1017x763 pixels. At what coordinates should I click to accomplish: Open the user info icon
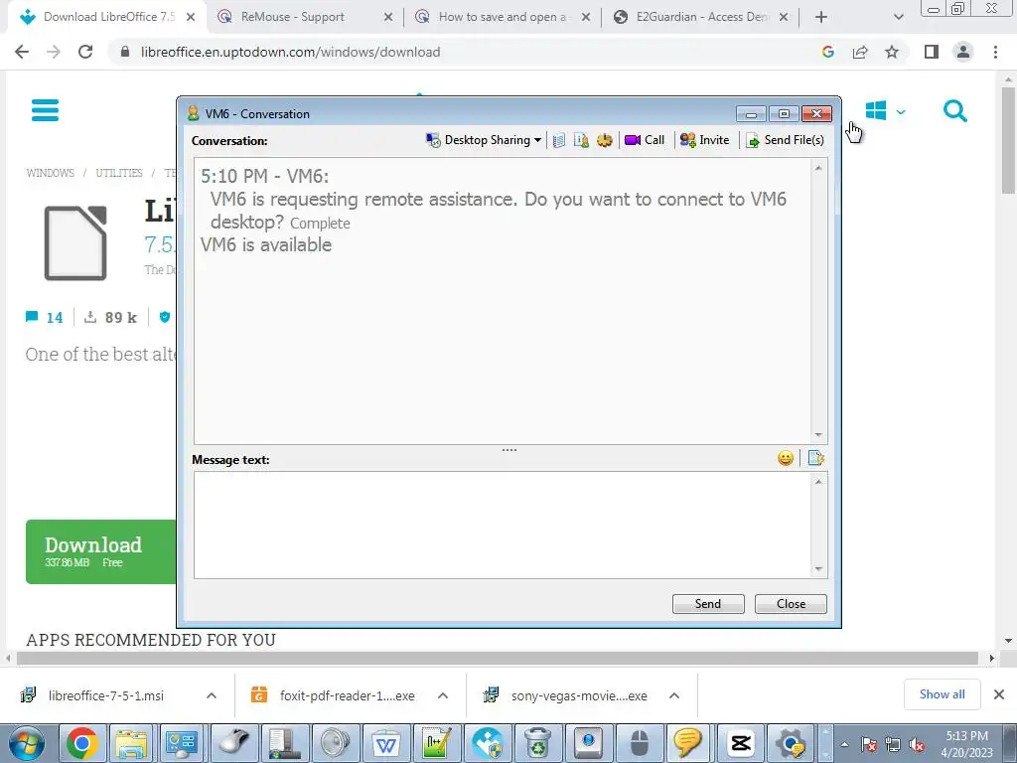pyautogui.click(x=581, y=140)
